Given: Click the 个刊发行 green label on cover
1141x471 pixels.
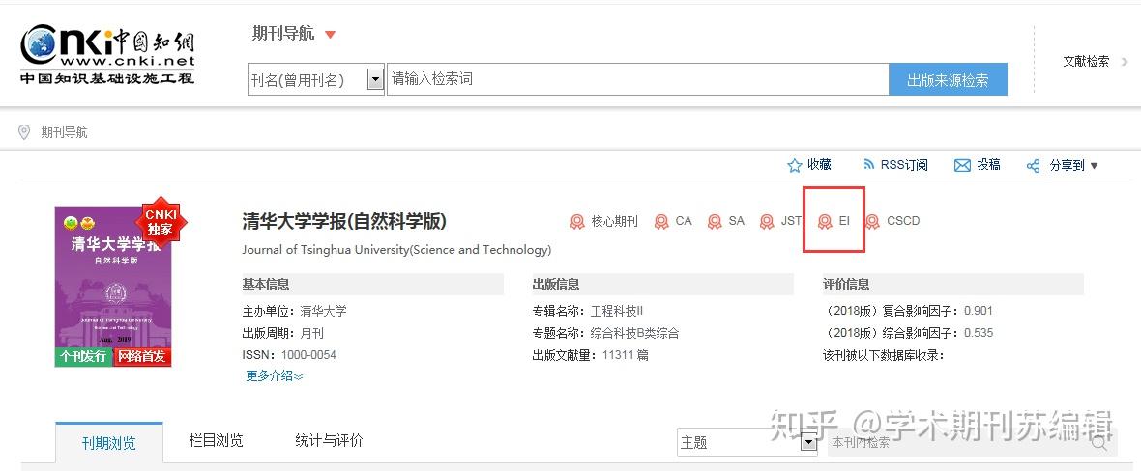Looking at the screenshot, I should [x=83, y=357].
